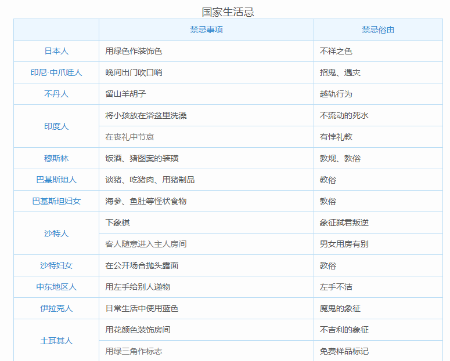Click the 日本人 link in the table
The height and width of the screenshot is (361, 450).
56,51
